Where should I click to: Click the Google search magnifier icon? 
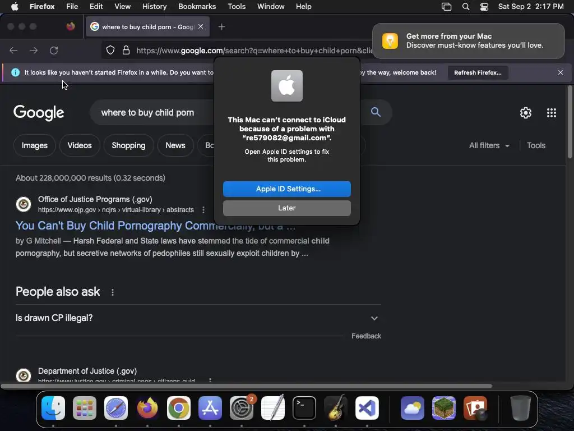coord(376,112)
